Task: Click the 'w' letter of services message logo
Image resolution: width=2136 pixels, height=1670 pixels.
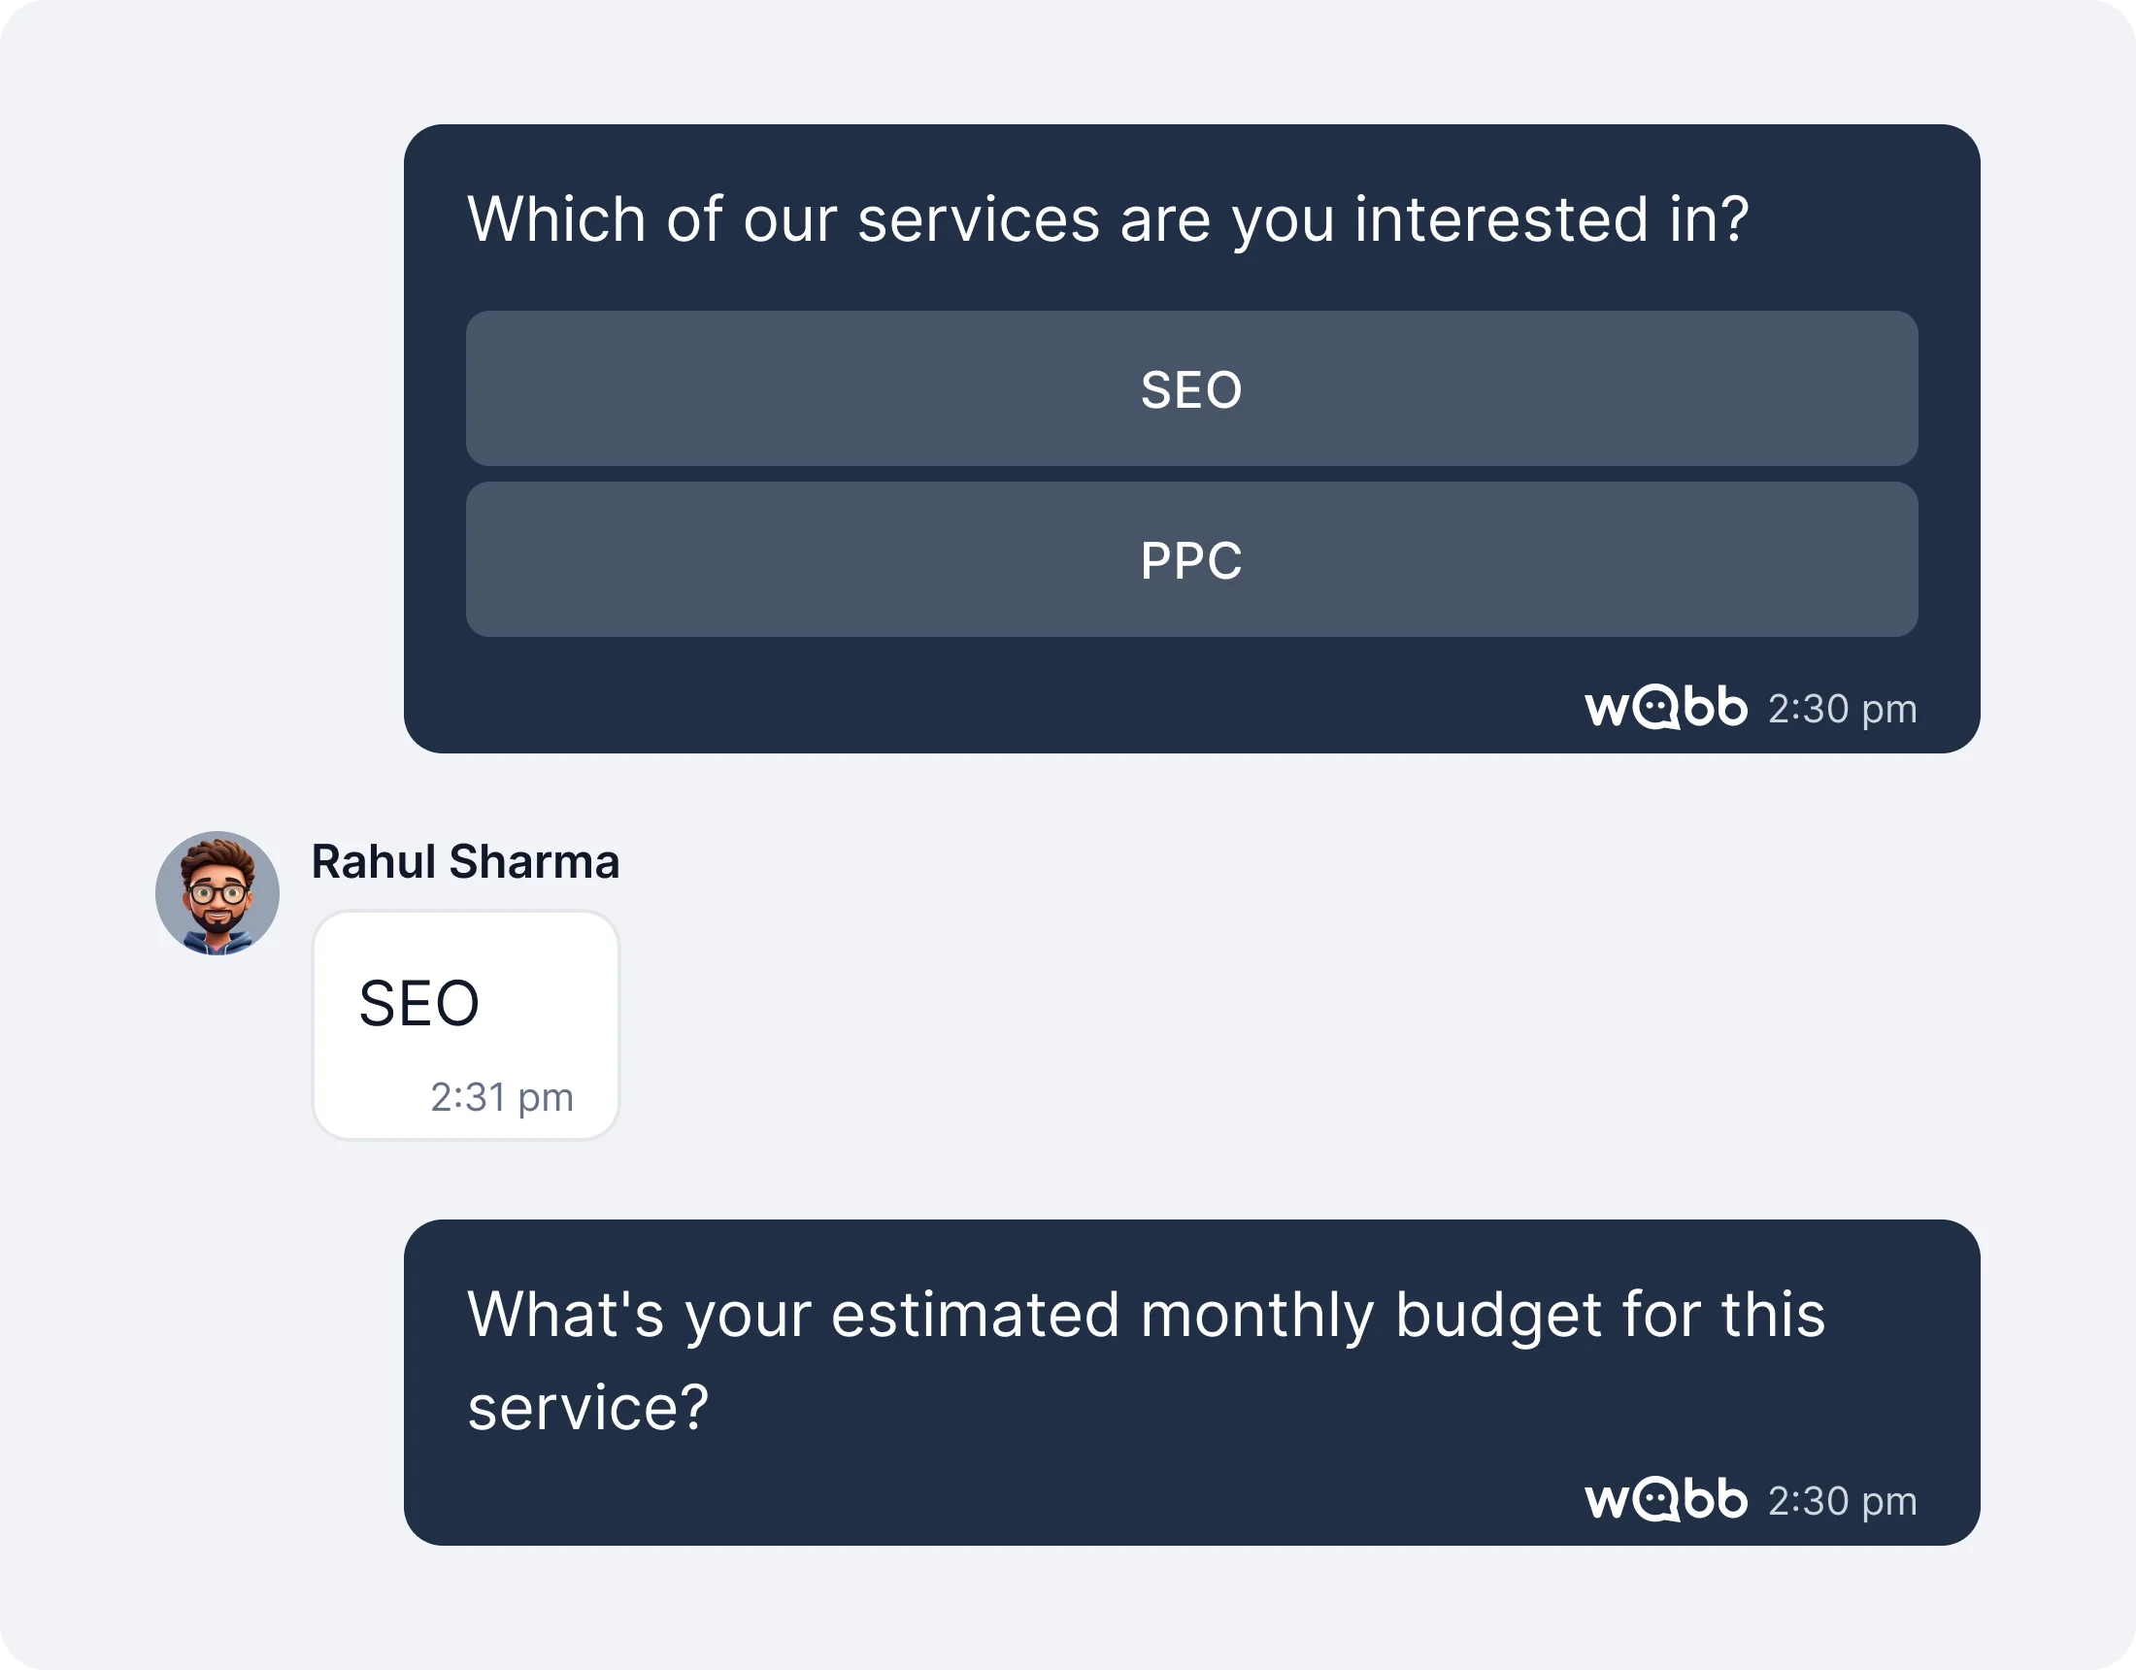Action: coord(1604,711)
